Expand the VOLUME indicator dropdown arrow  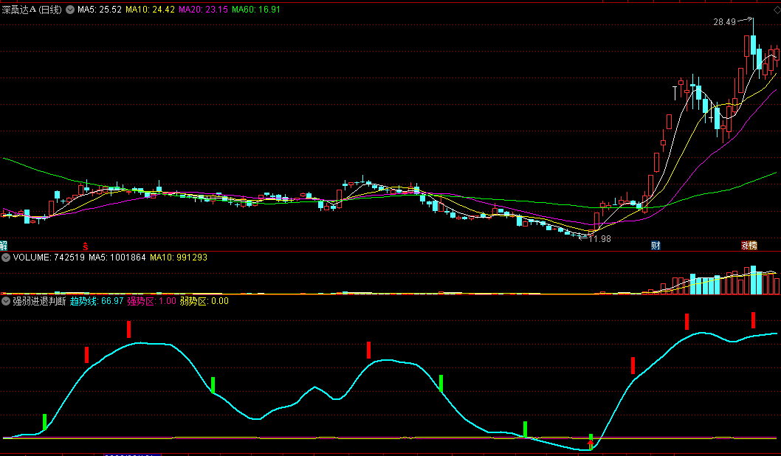(6, 258)
